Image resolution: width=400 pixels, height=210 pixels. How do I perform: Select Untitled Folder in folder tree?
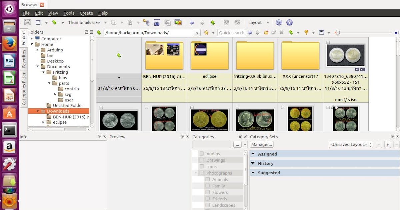tap(68, 105)
